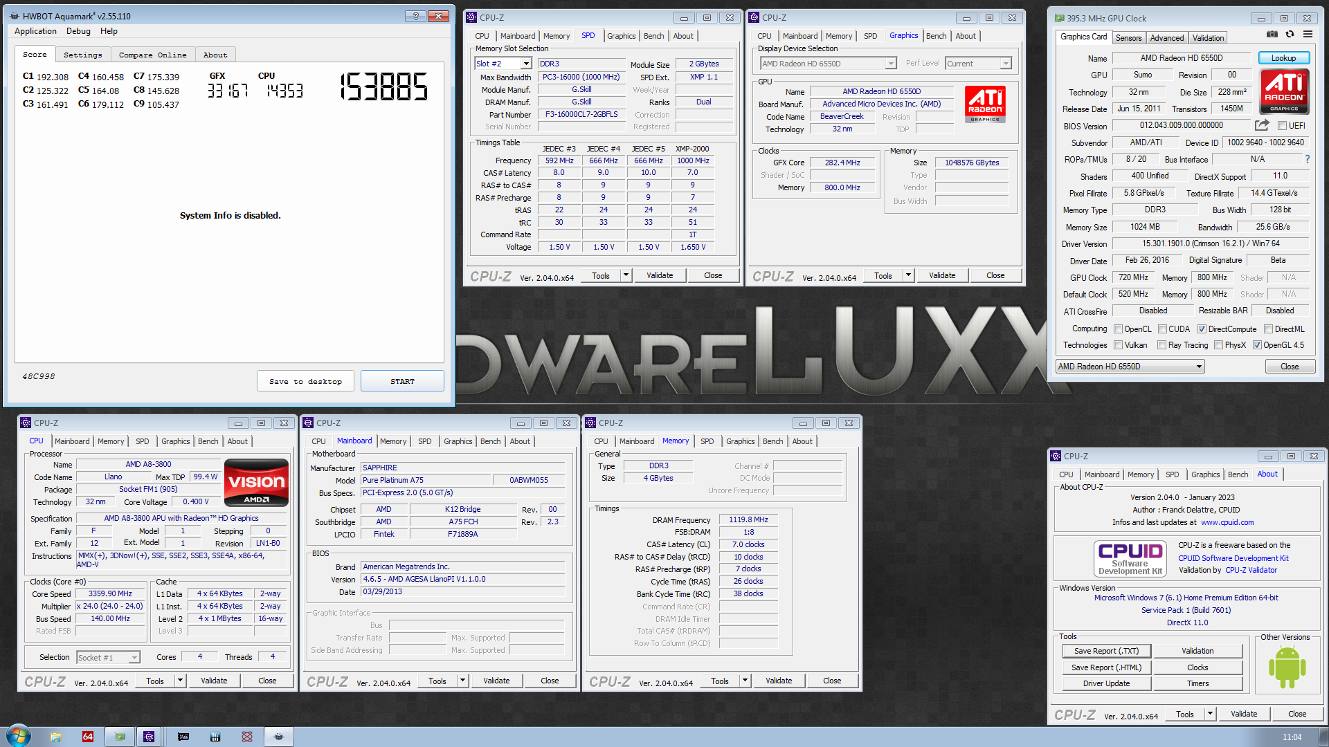Click the red atom-like taskbar icon
This screenshot has width=1329, height=747.
[x=247, y=737]
